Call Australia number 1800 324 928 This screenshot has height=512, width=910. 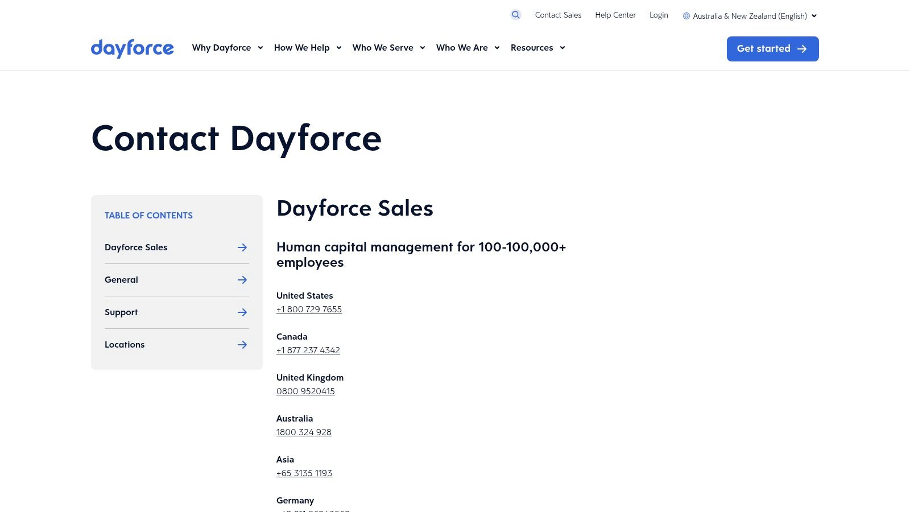(x=304, y=432)
